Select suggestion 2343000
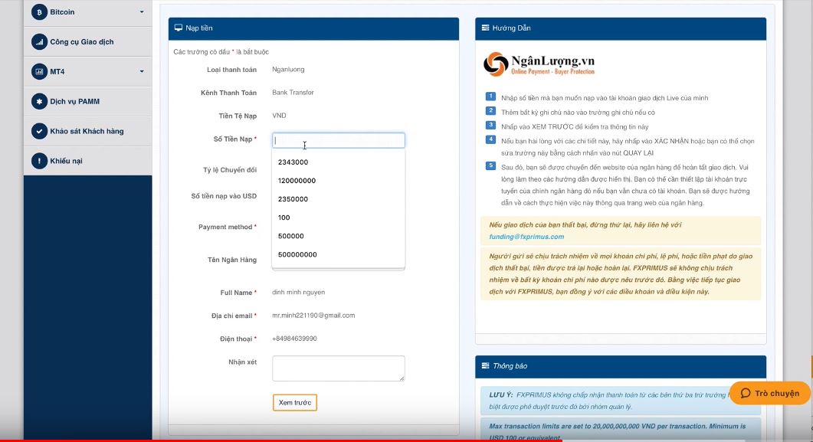This screenshot has width=813, height=442. click(x=339, y=162)
